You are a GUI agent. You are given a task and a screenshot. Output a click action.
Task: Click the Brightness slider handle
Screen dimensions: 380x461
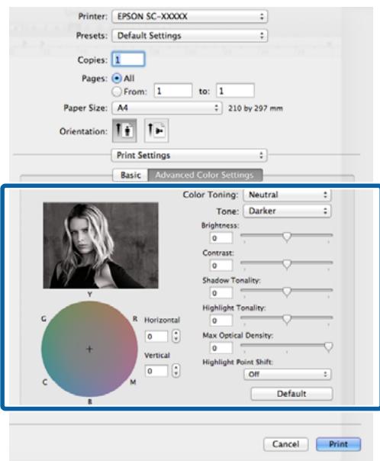coord(287,237)
